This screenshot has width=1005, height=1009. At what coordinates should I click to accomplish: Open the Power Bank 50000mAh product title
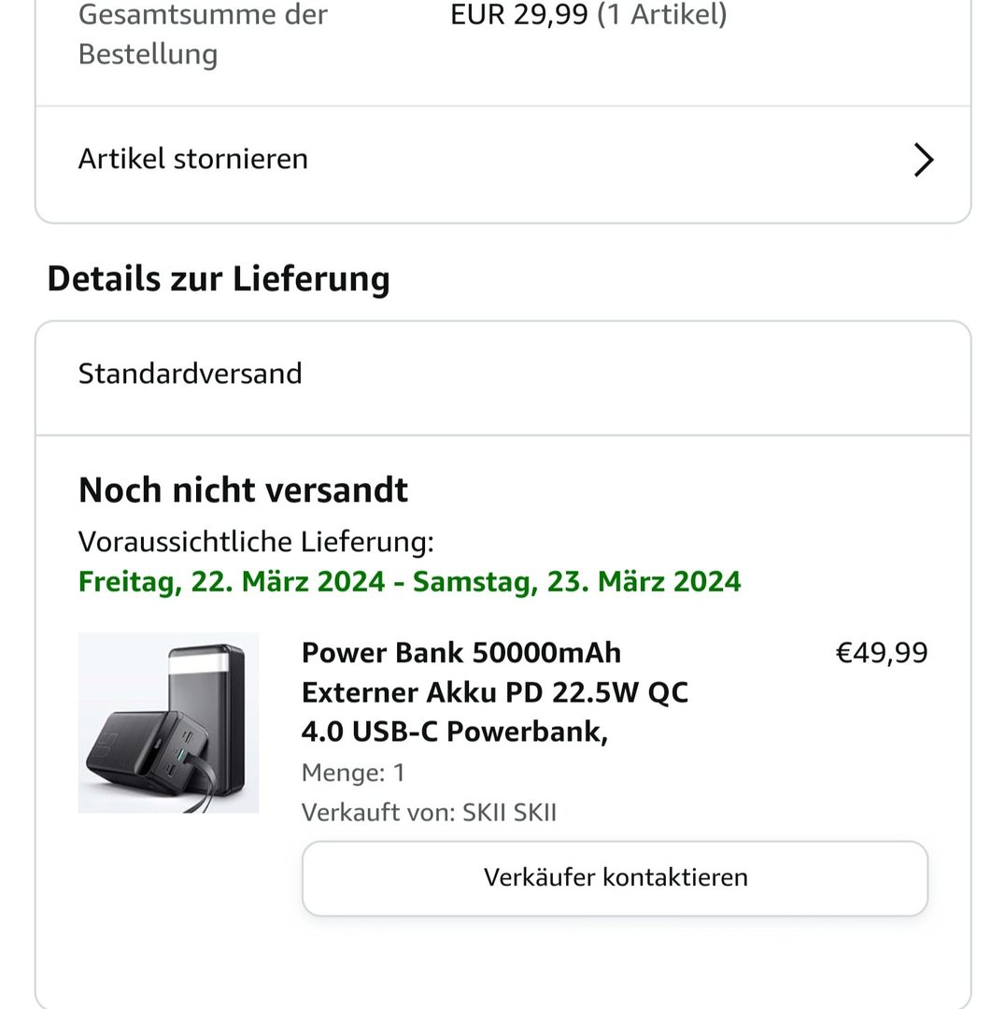point(460,652)
